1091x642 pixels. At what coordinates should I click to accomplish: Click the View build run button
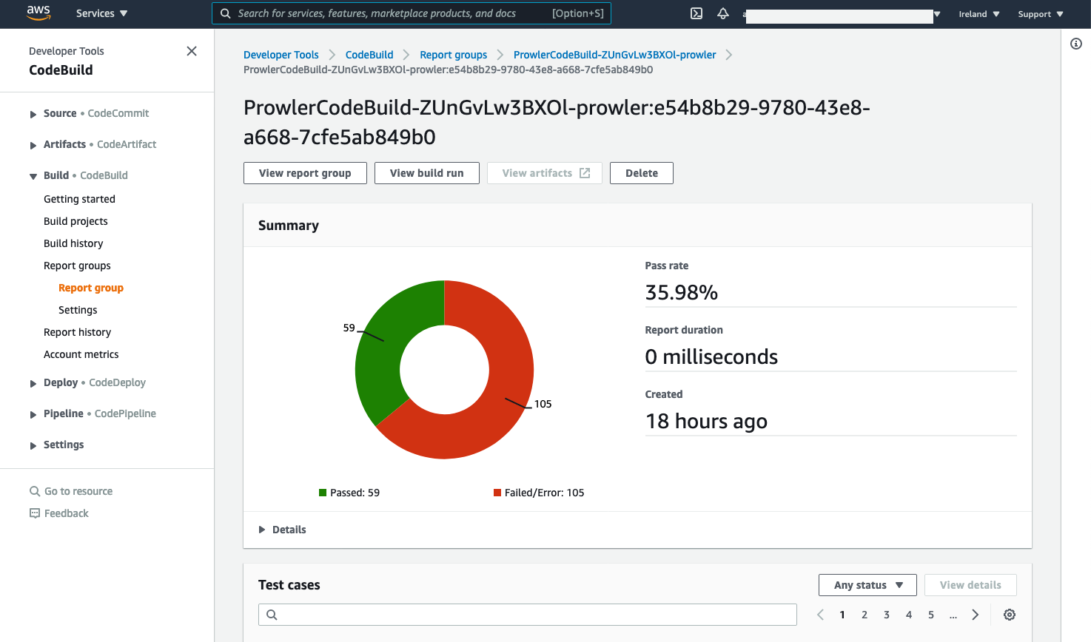426,173
